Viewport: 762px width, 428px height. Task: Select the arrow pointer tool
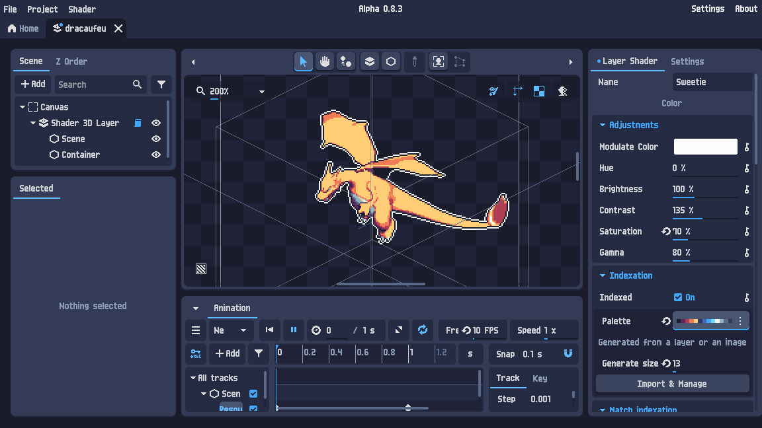tap(303, 61)
